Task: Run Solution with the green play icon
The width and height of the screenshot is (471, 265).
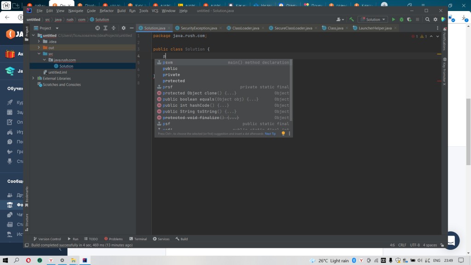Action: [x=393, y=19]
